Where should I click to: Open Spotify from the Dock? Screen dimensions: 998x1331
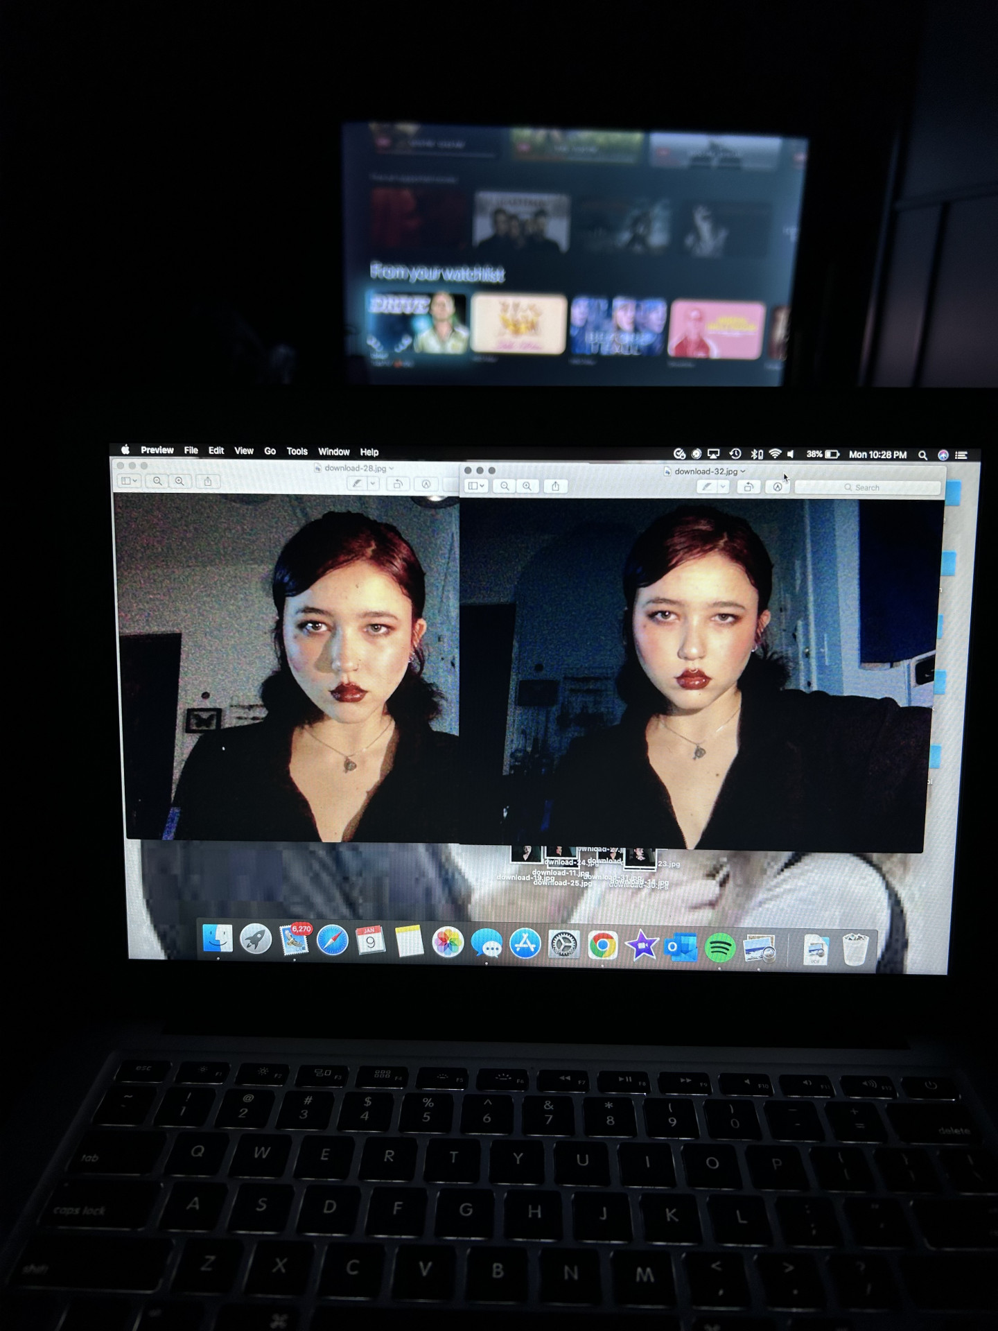719,946
